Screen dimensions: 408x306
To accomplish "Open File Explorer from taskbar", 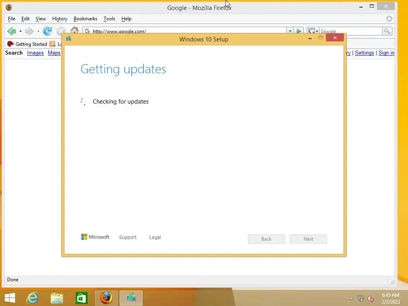I will tap(57, 298).
